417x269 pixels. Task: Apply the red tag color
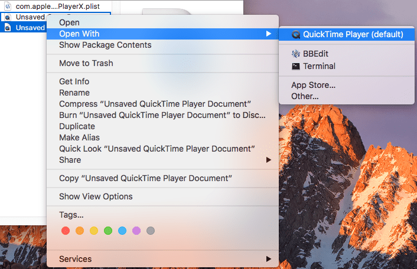click(x=66, y=231)
